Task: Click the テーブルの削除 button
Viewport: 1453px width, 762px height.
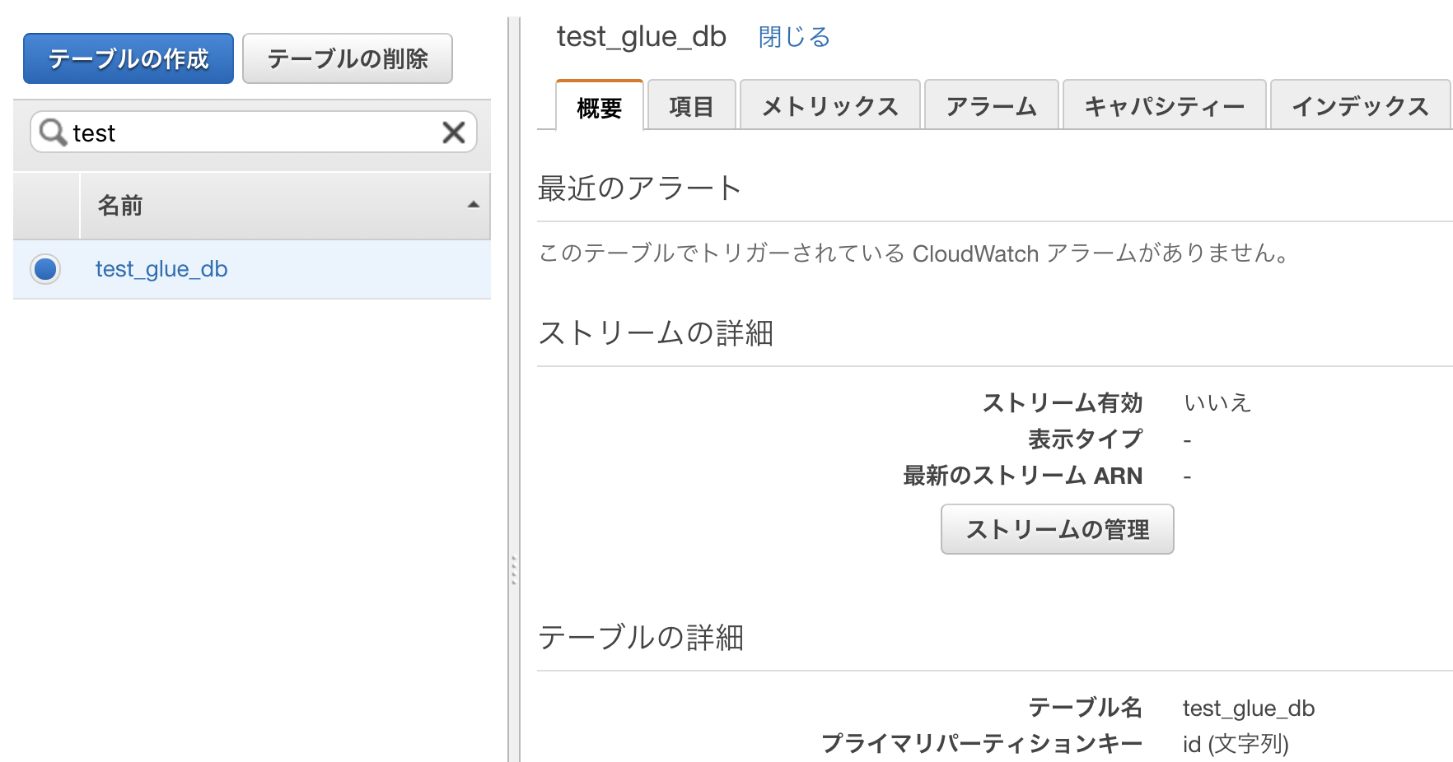Action: click(347, 58)
